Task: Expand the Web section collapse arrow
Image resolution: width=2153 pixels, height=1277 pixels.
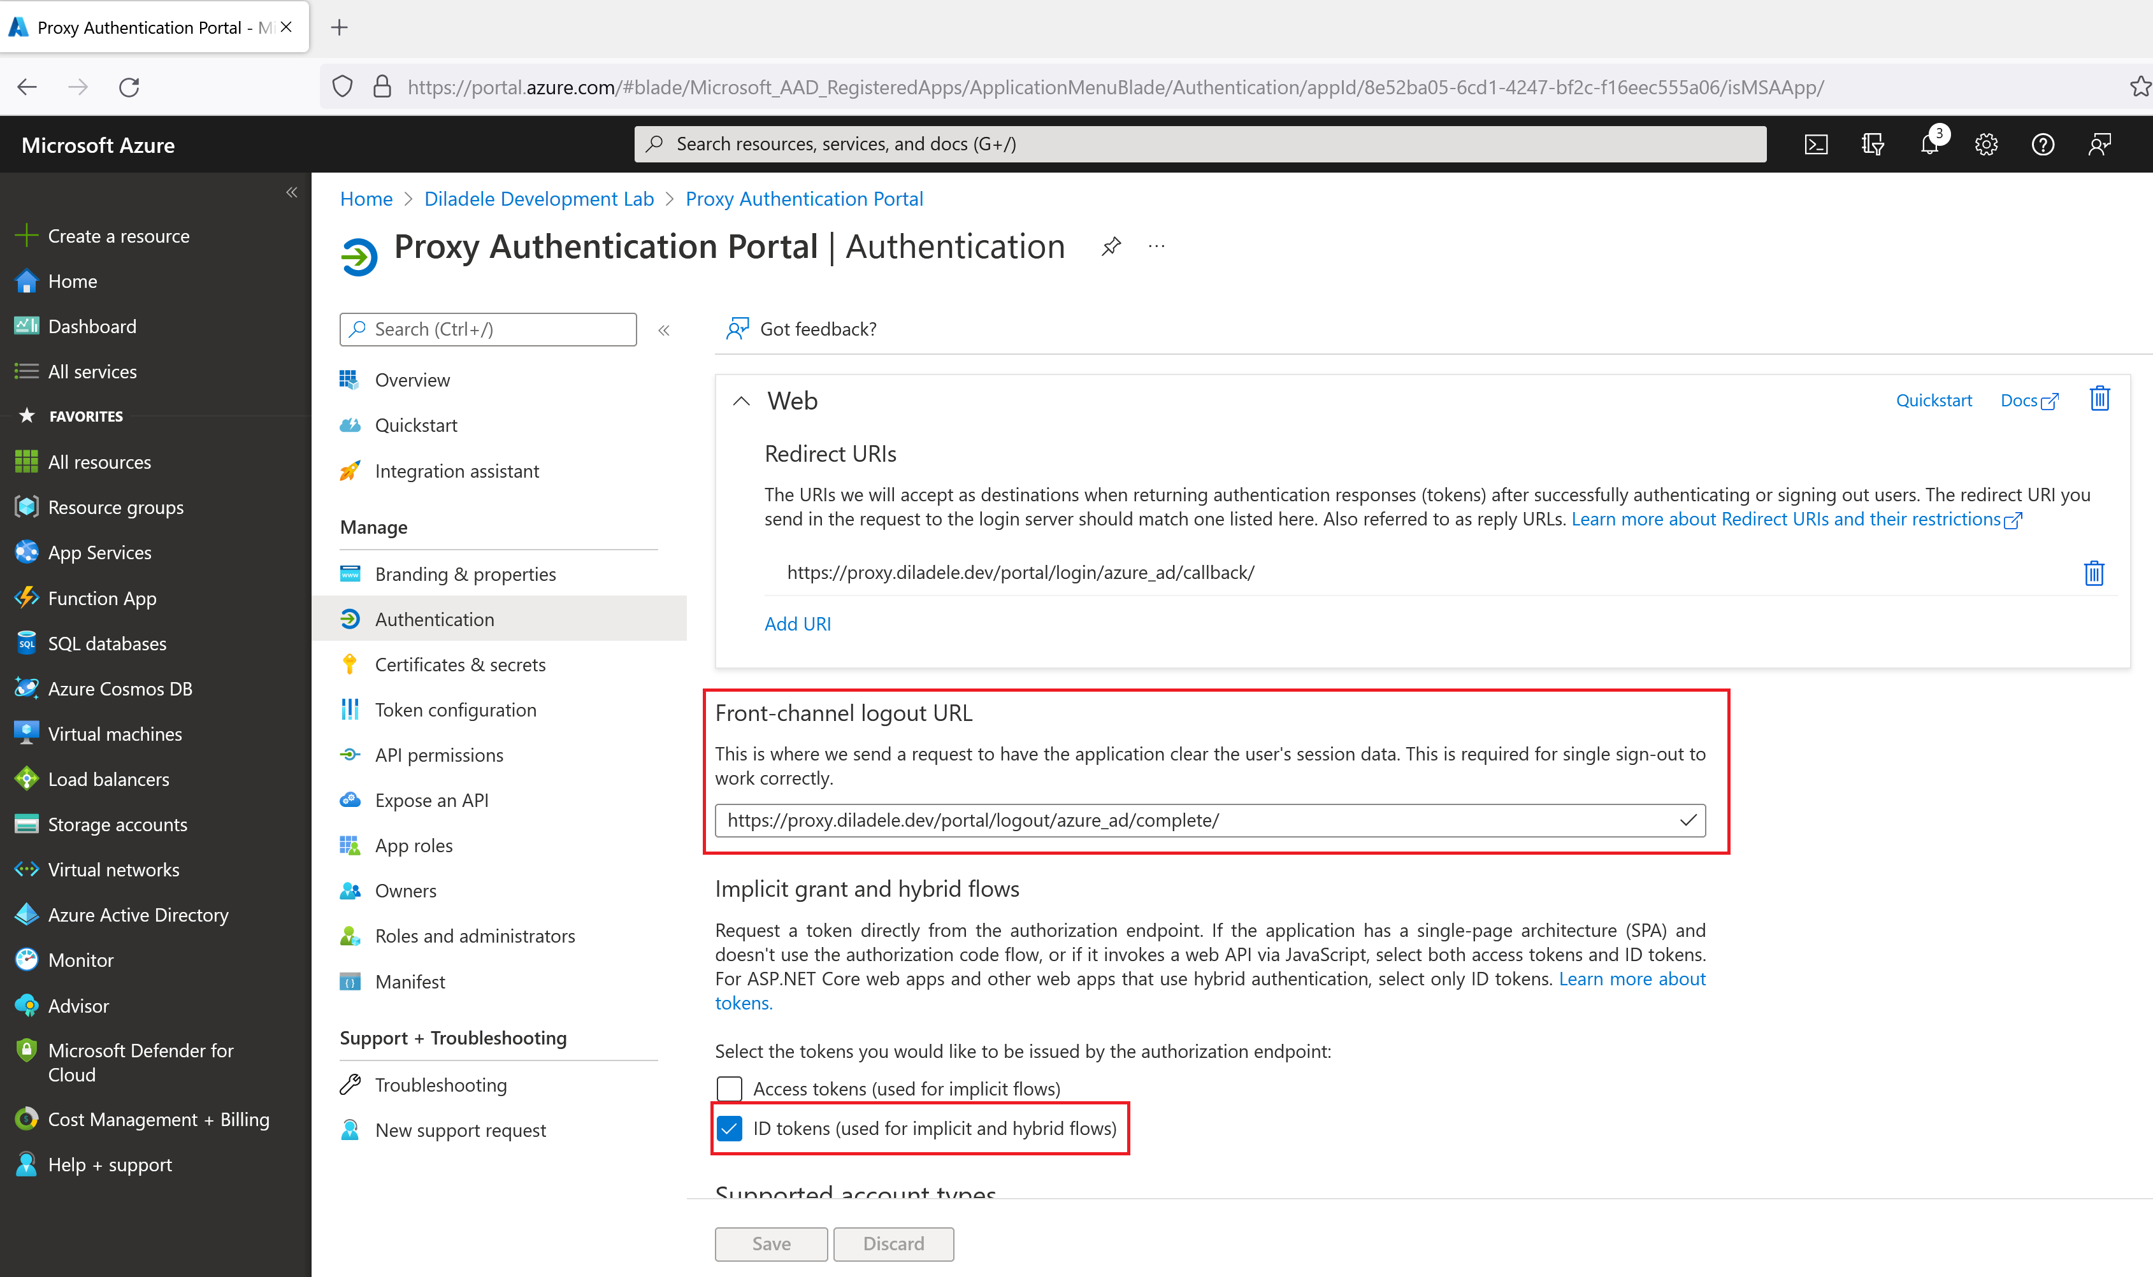Action: click(x=739, y=401)
